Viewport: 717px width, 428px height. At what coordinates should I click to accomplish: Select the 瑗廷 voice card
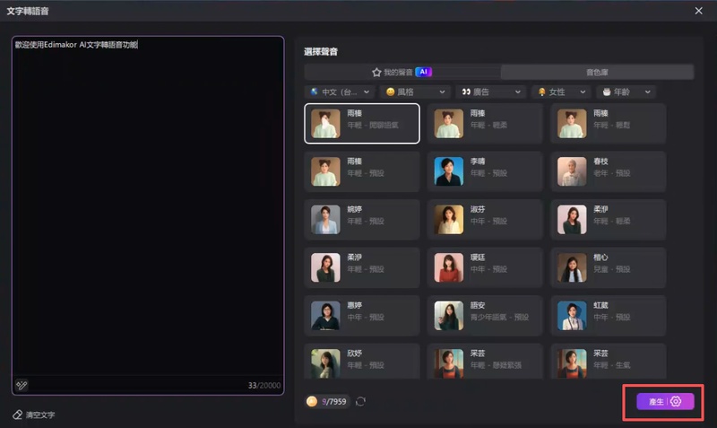click(x=485, y=267)
